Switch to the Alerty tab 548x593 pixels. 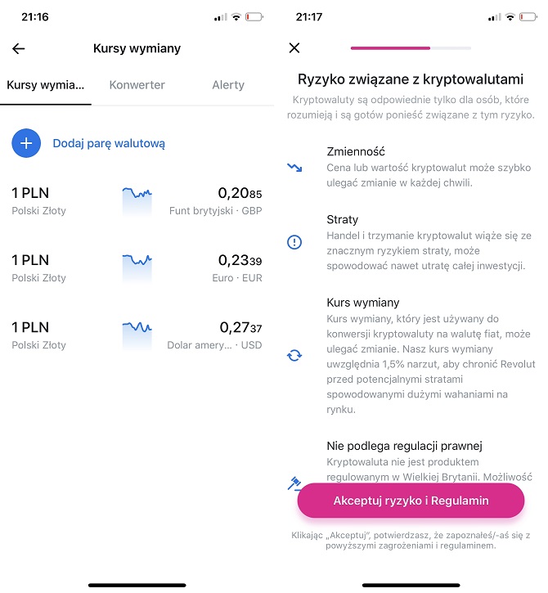pyautogui.click(x=228, y=85)
